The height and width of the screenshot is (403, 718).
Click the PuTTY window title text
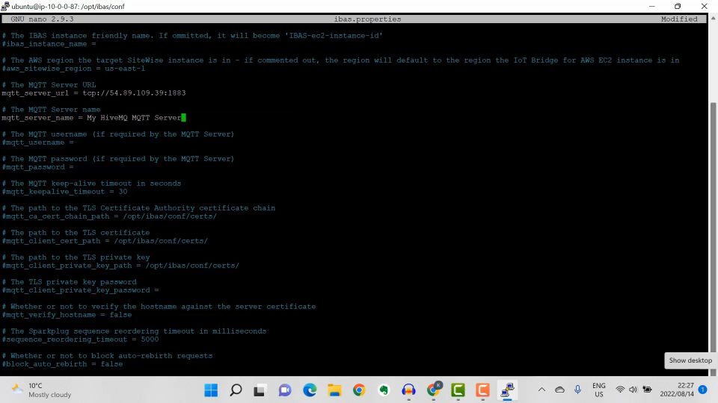pos(68,7)
